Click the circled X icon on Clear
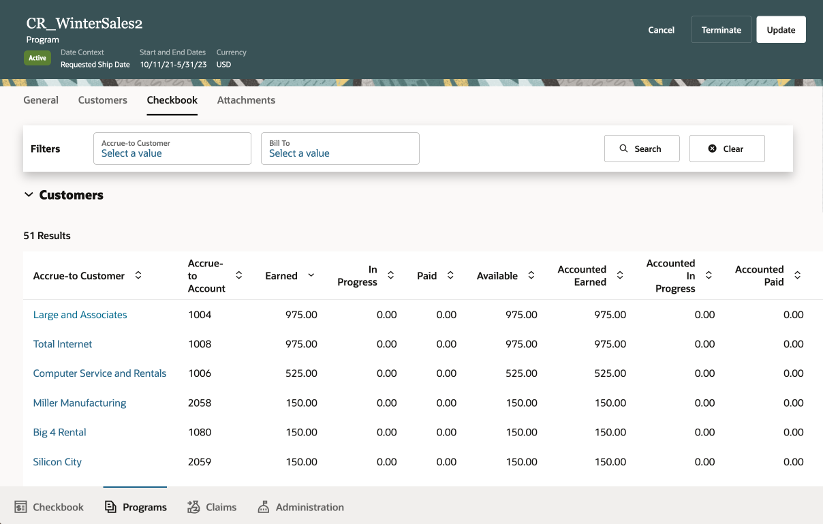The height and width of the screenshot is (524, 823). click(x=713, y=148)
